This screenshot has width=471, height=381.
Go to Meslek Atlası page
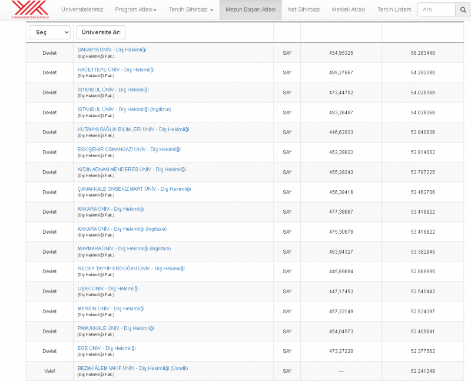pos(348,10)
